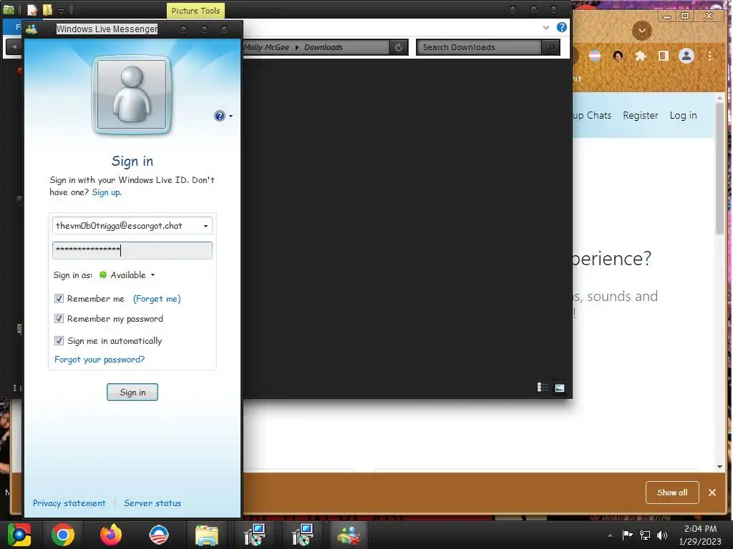Click the Sign up link

(107, 192)
